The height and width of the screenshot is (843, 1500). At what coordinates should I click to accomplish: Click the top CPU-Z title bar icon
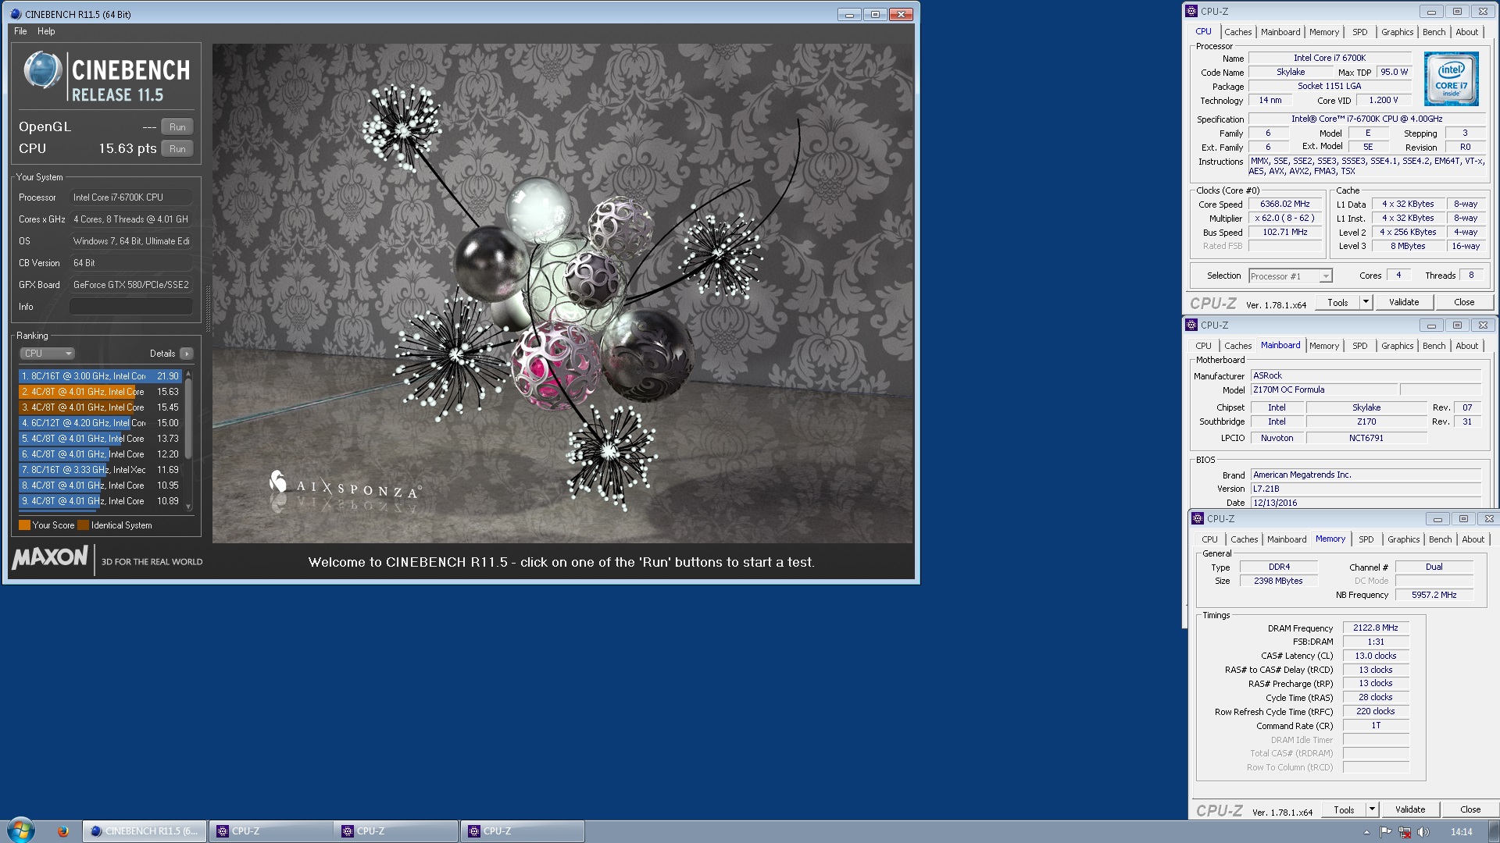click(1191, 11)
